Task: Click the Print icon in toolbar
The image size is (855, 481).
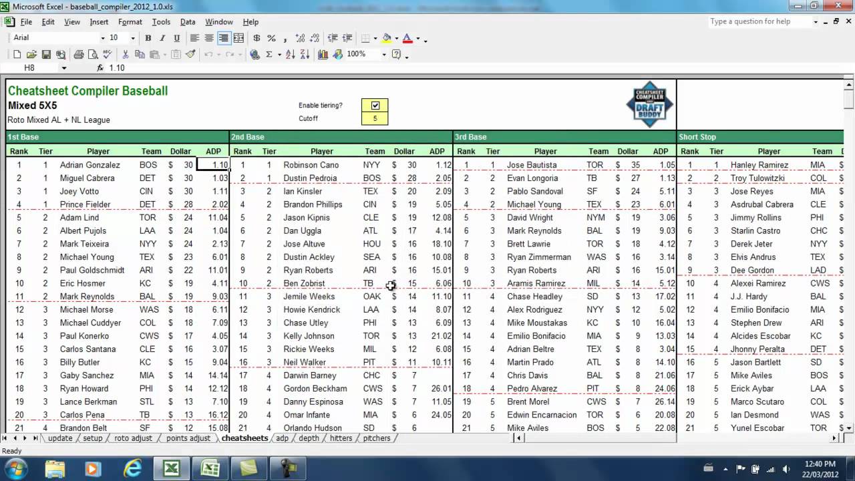Action: point(79,54)
